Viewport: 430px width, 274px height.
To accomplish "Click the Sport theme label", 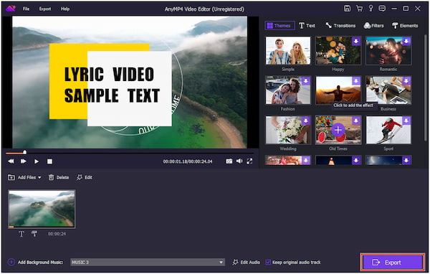I will click(x=388, y=148).
